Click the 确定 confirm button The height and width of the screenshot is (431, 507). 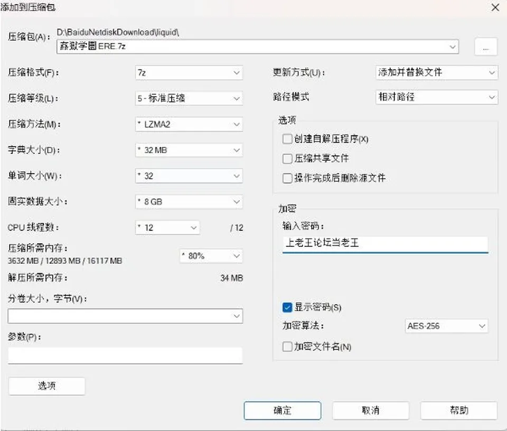click(x=282, y=410)
